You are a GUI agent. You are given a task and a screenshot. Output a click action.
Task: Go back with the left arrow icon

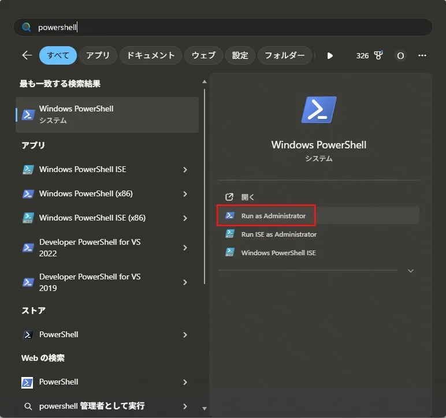(x=27, y=55)
